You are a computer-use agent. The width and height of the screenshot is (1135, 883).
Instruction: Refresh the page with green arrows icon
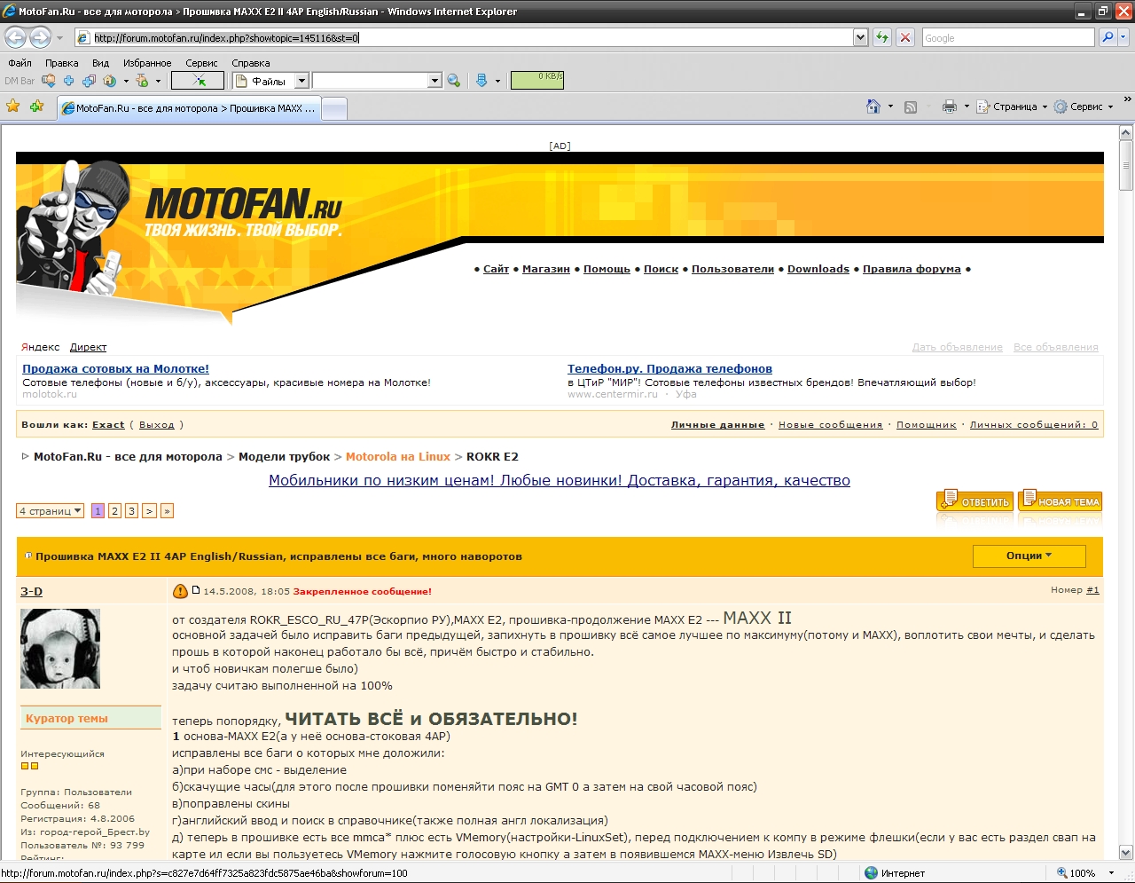coord(882,37)
